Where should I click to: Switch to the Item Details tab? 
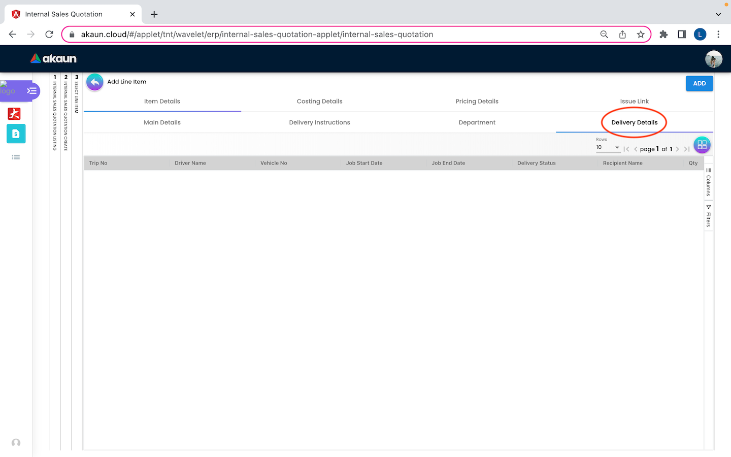pyautogui.click(x=162, y=102)
